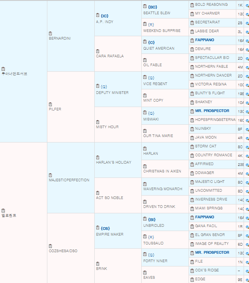
Task: Open the clipboard icon above A.P. INDY
Action: (98, 15)
